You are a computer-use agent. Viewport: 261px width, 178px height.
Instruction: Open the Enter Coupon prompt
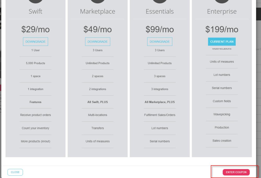point(236,172)
